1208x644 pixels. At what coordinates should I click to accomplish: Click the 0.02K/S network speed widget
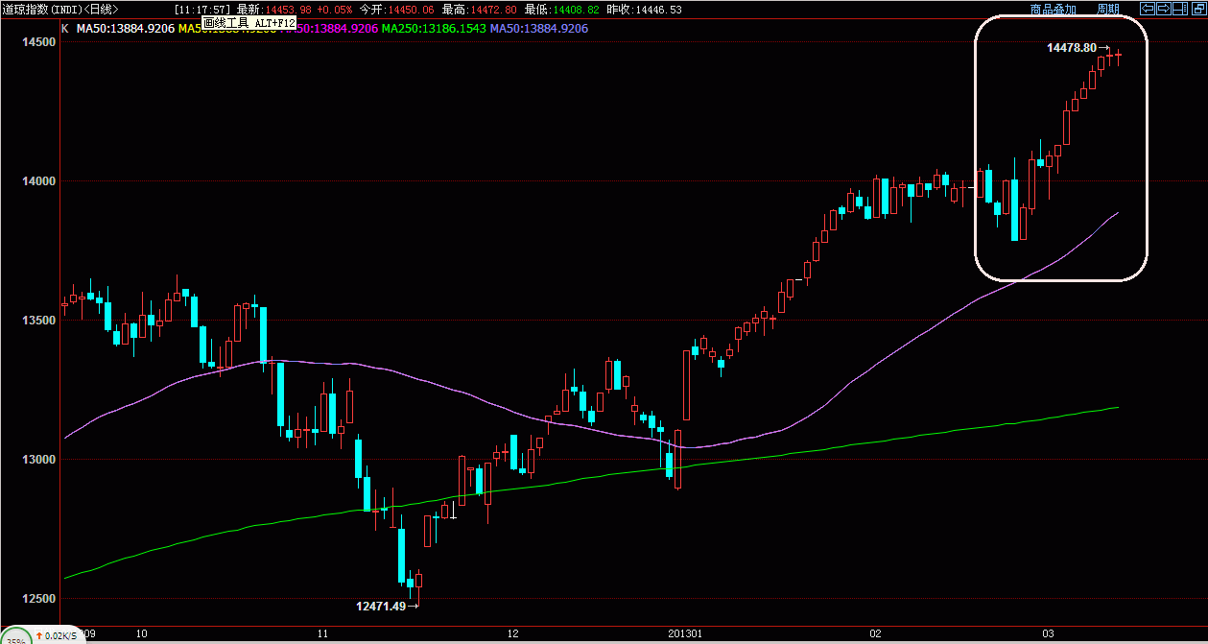point(58,636)
